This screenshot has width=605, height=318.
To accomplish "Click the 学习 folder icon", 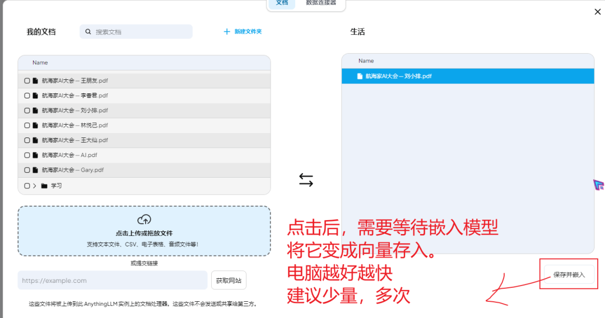I will [x=44, y=186].
